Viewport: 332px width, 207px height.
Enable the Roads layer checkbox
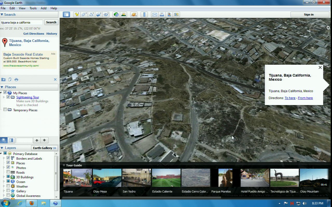coord(8,172)
